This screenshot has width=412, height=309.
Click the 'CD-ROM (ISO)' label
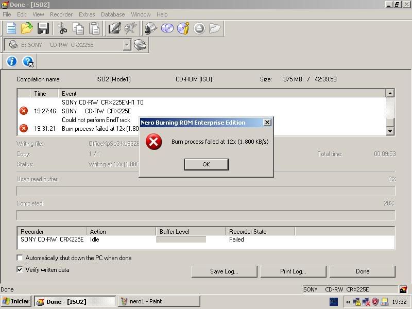(x=194, y=79)
